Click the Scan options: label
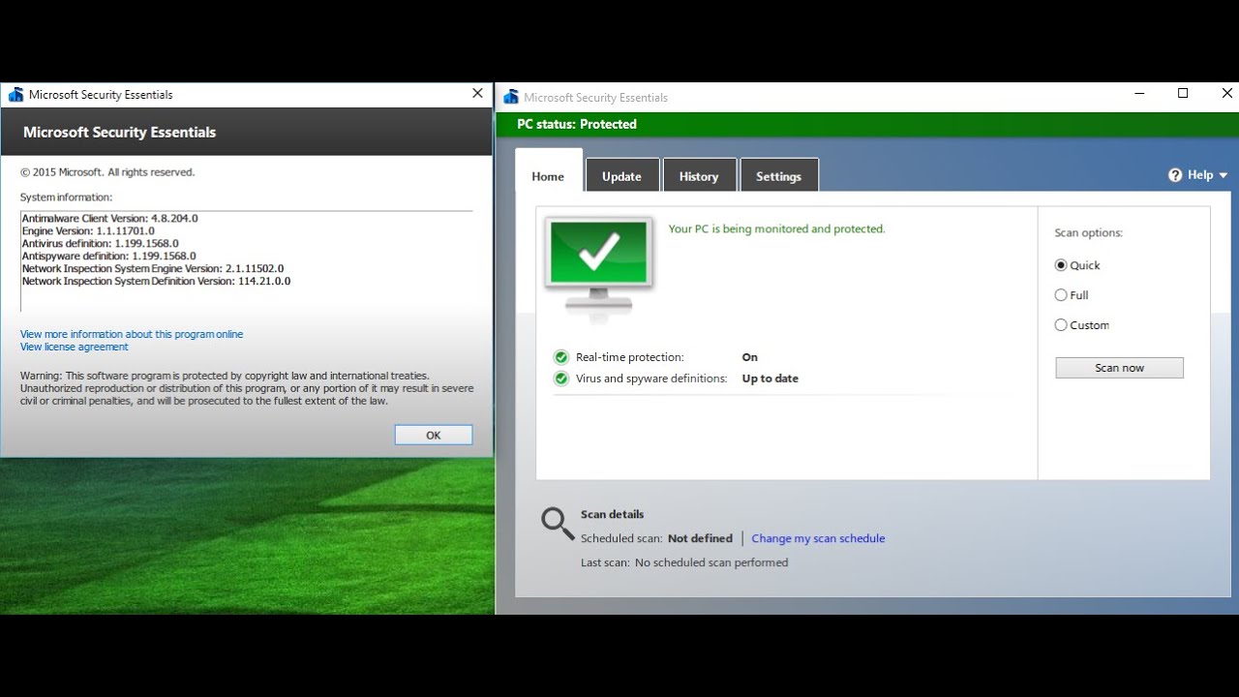The image size is (1239, 697). click(1089, 233)
